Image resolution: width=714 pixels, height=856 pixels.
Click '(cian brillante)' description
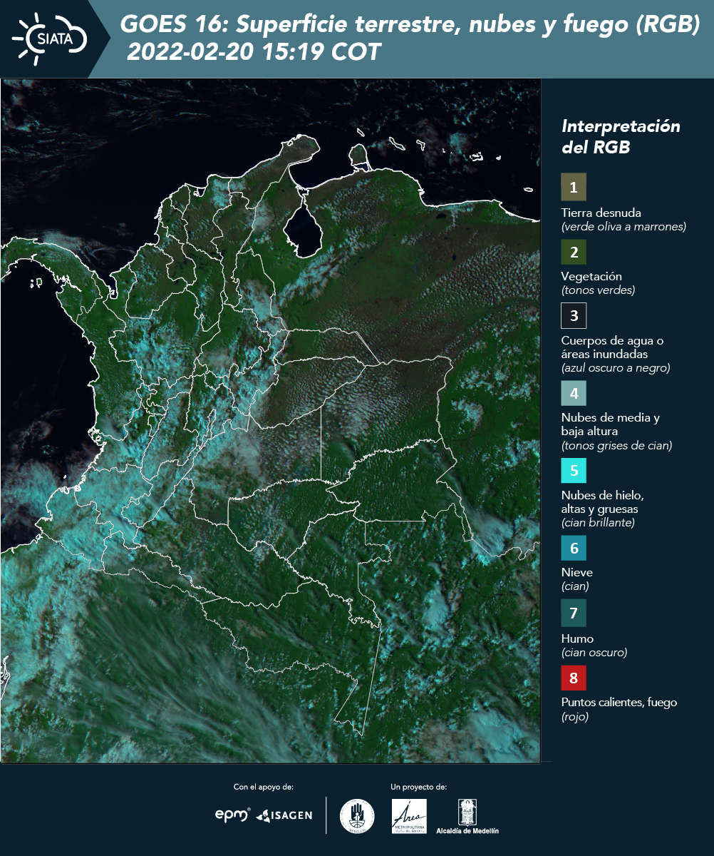598,522
